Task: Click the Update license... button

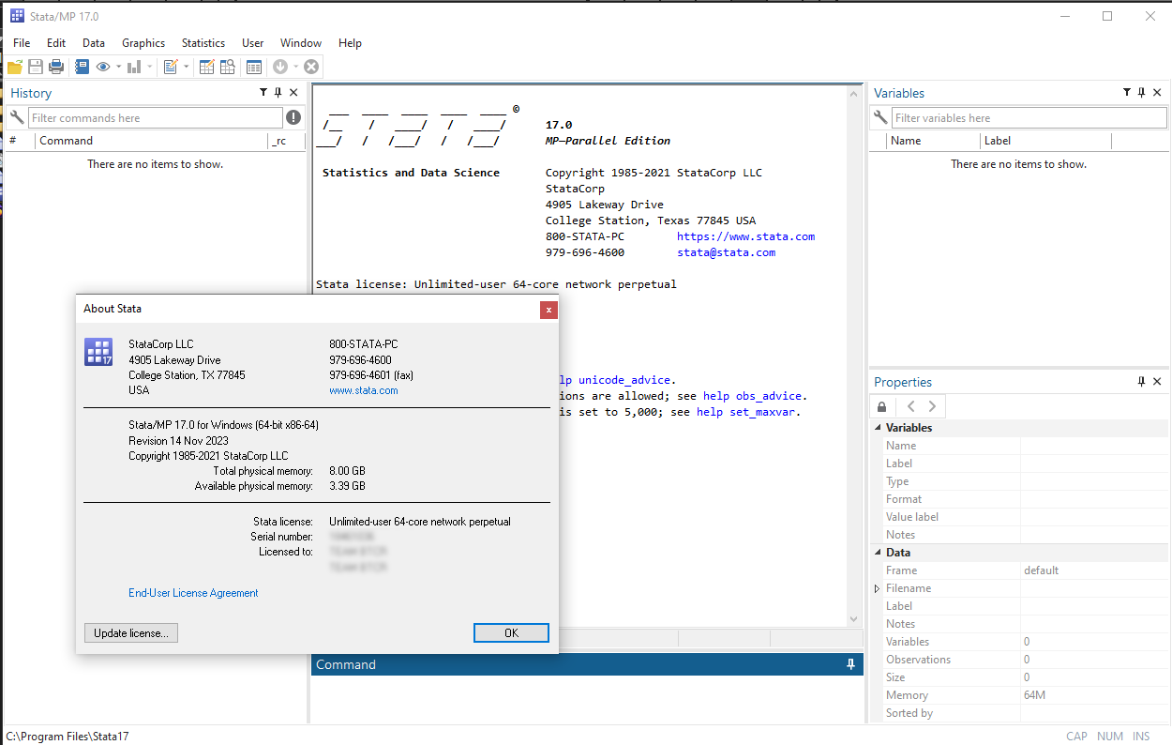Action: [131, 633]
